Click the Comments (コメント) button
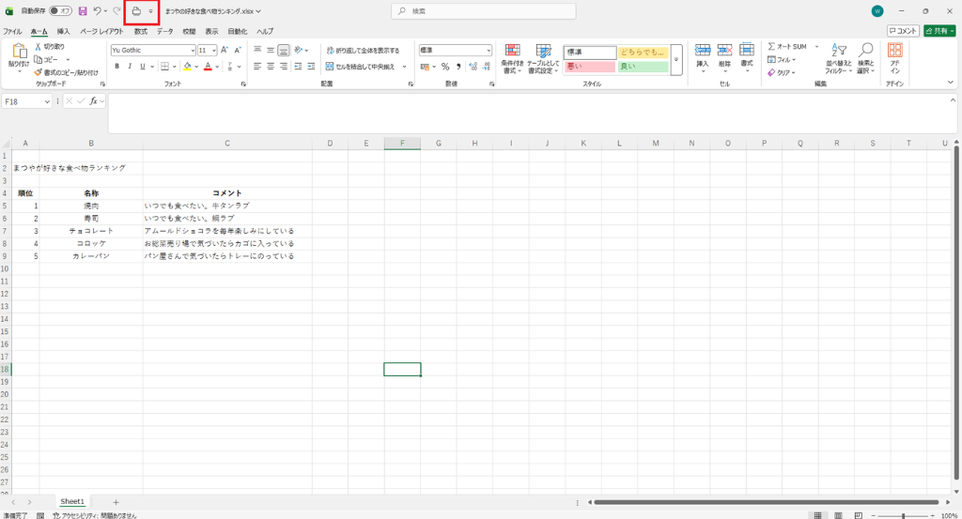Screen dimensions: 962x519 coord(903,31)
